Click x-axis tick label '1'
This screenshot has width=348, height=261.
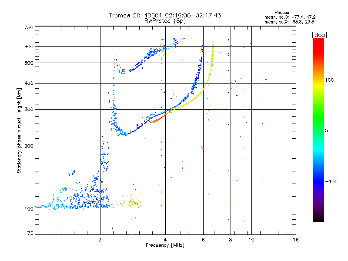(x=35, y=240)
